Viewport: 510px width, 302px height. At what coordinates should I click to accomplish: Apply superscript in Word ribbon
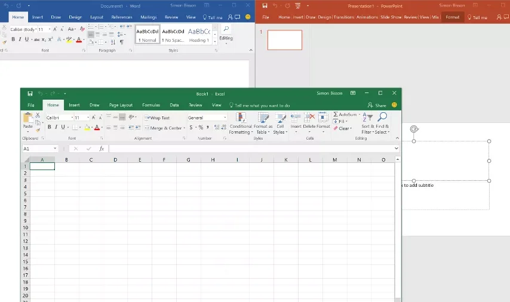click(50, 39)
